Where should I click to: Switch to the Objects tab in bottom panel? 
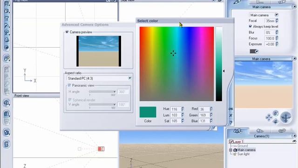(x=237, y=131)
